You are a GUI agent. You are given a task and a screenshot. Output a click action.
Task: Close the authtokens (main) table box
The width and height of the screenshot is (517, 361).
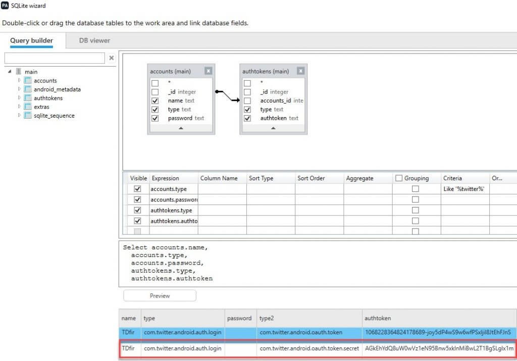coord(300,71)
